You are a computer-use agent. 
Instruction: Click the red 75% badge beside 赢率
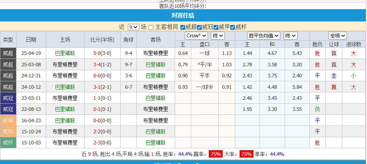tap(216, 154)
